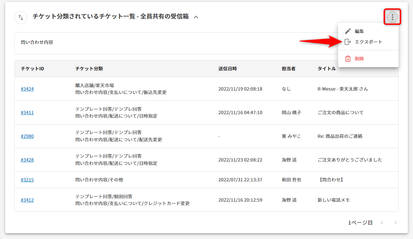413x239 pixels.
Task: Go to next page with right chevron
Action: pos(395,223)
